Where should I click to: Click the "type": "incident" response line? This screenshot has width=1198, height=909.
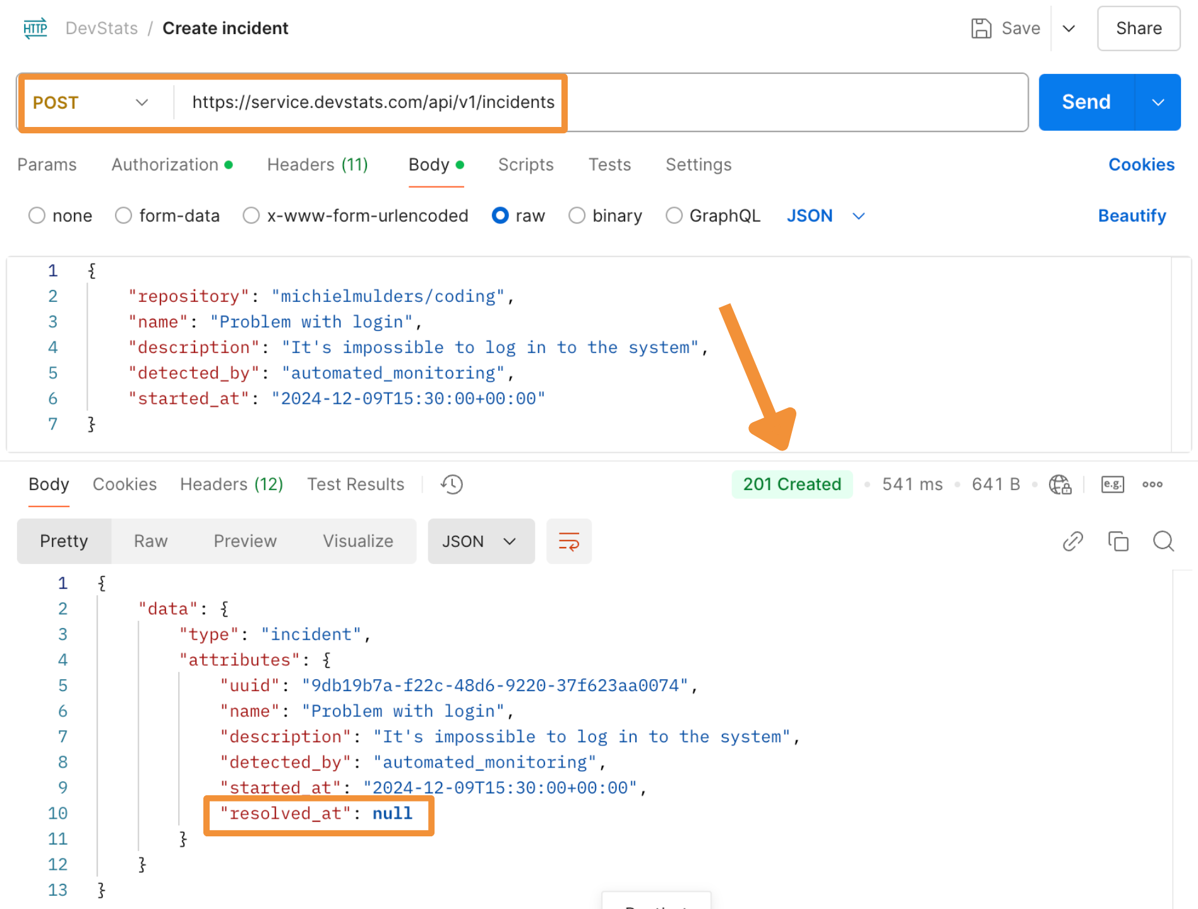[x=275, y=635]
